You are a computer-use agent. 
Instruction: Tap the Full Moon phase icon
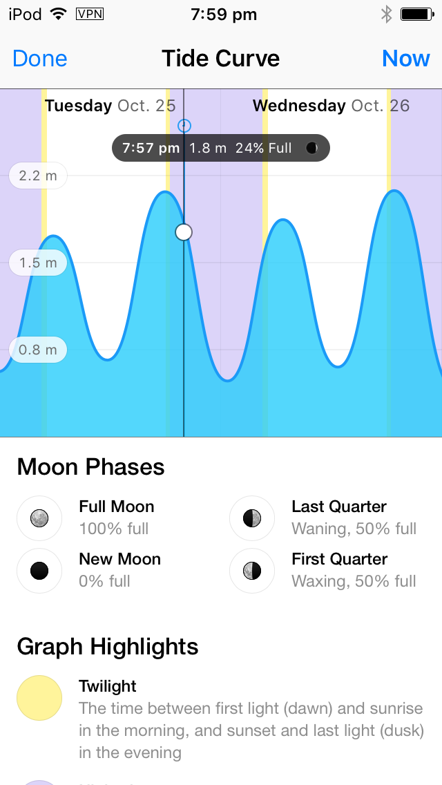39,518
